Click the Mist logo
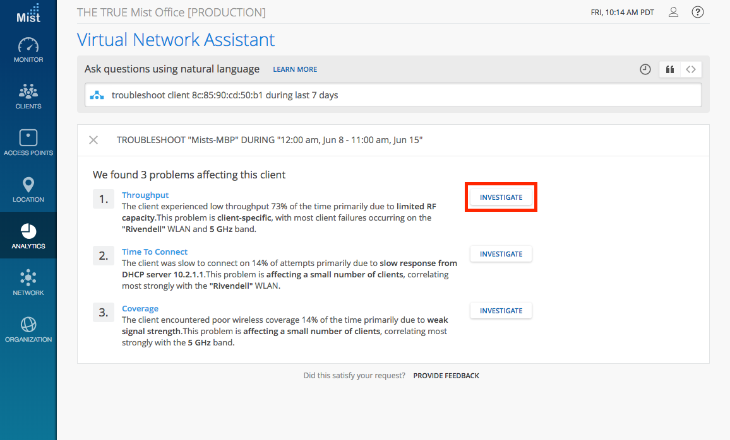 (x=28, y=13)
